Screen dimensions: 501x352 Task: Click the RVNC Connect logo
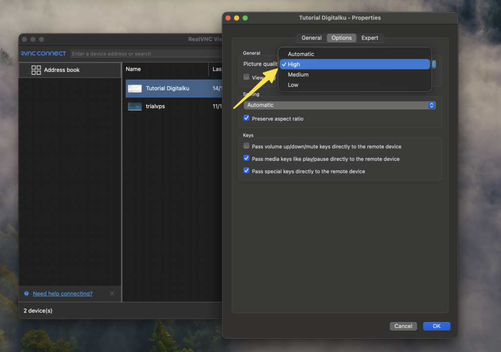[44, 53]
